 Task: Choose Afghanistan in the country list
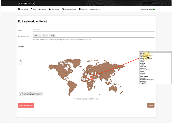155,57
